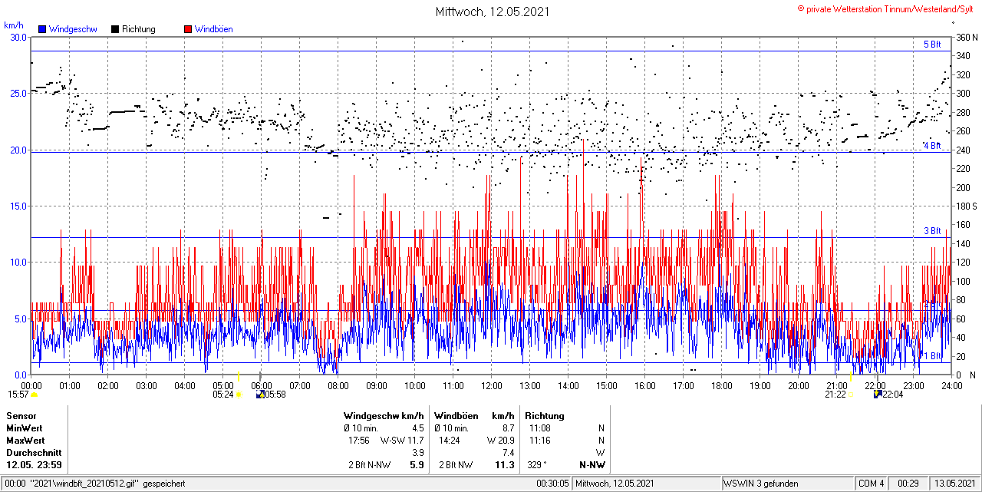Click the yellow sun icon beside 05:24

(239, 395)
